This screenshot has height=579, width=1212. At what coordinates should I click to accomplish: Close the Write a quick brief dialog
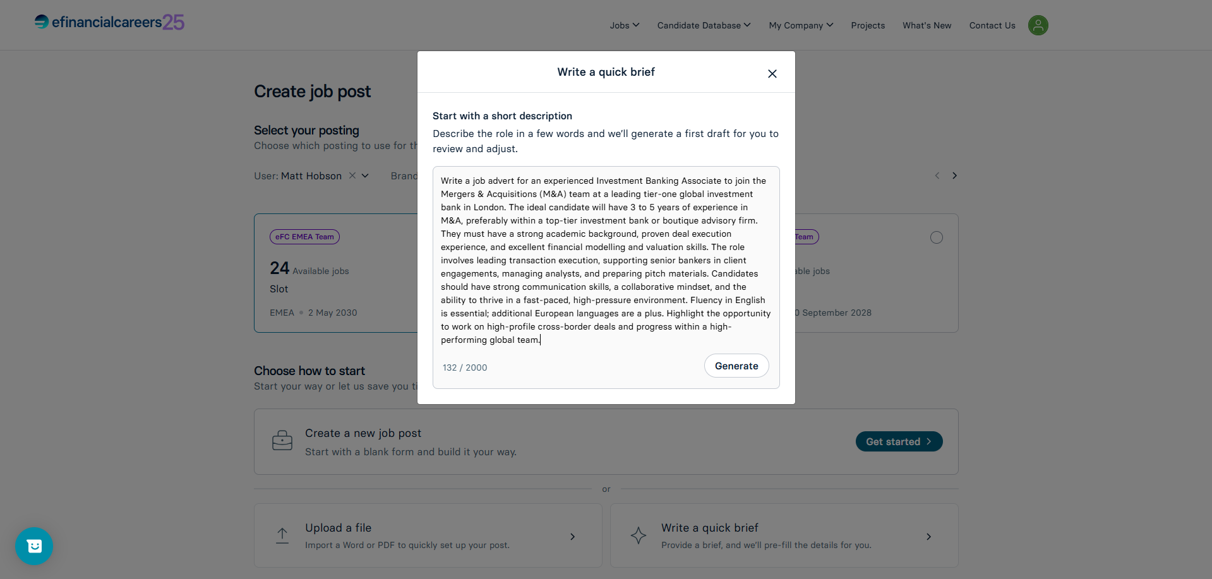772,74
